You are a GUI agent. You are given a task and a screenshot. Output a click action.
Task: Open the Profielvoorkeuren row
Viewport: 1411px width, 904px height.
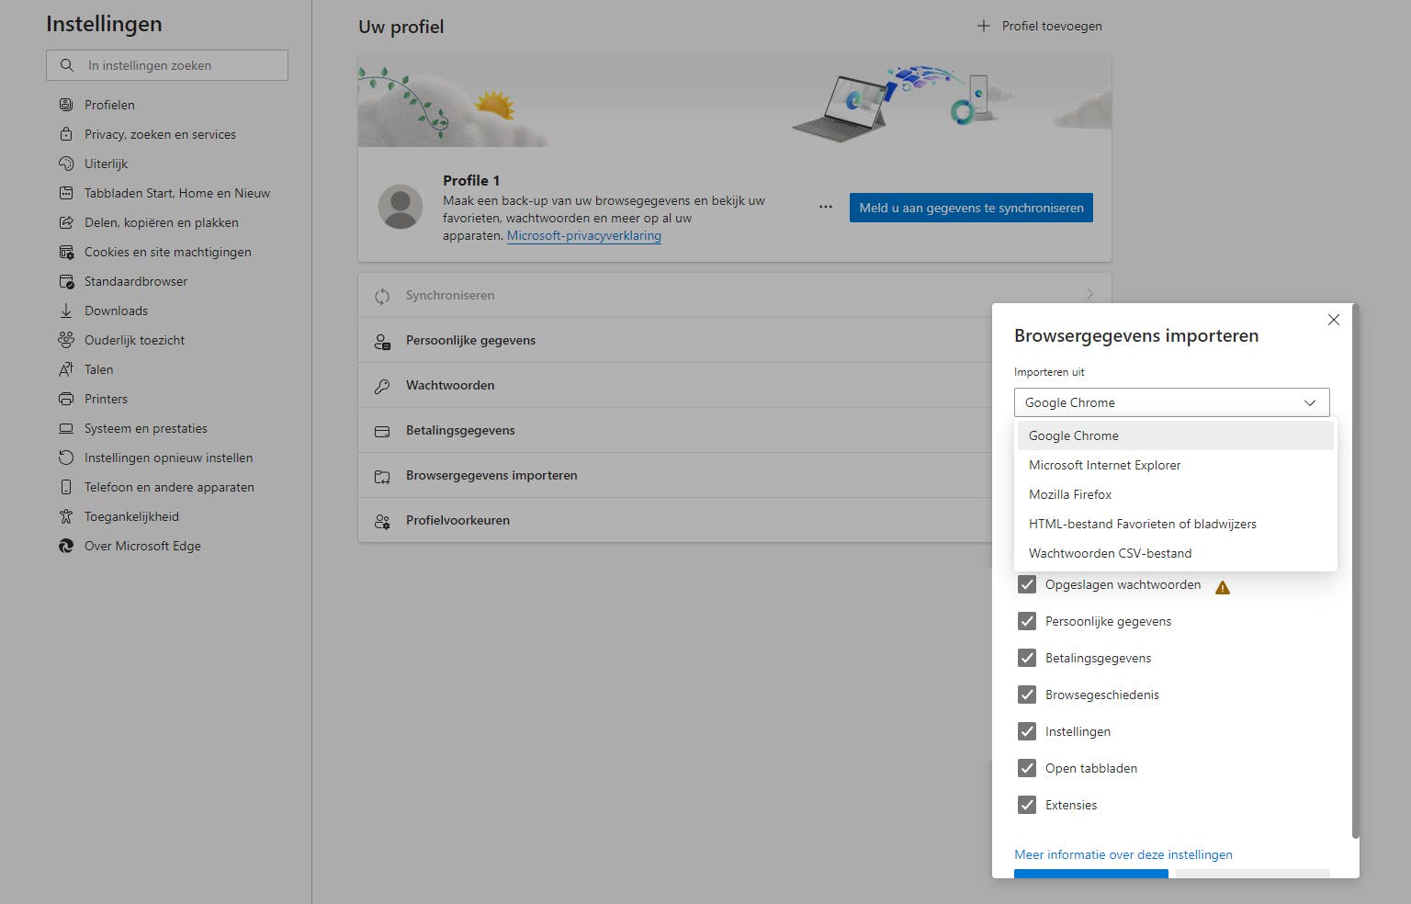[675, 521]
